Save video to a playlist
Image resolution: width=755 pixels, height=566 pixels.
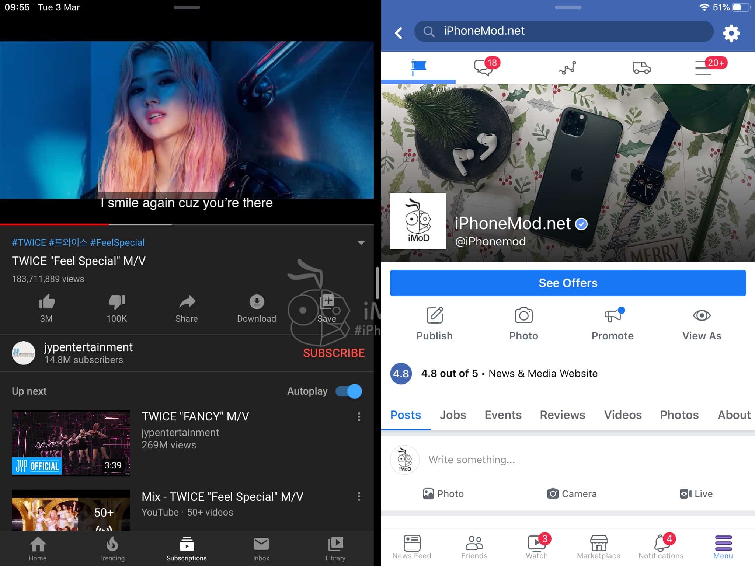coord(327,302)
